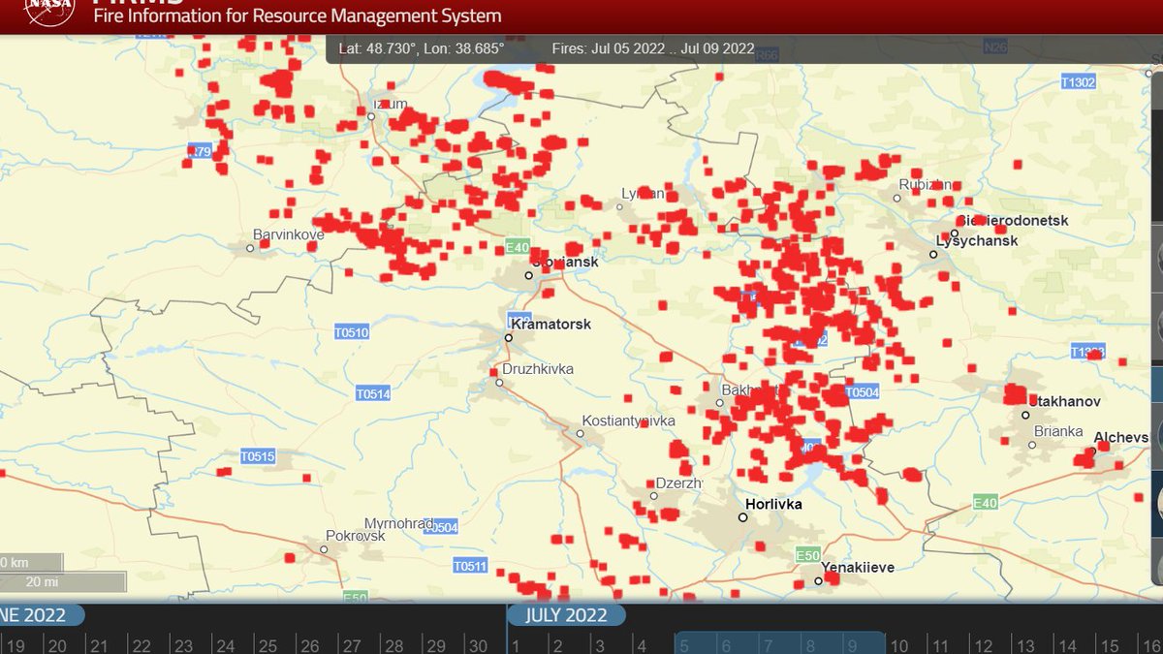Viewport: 1163px width, 654px height.
Task: Jump to July 15 on the timeline
Action: click(1110, 645)
